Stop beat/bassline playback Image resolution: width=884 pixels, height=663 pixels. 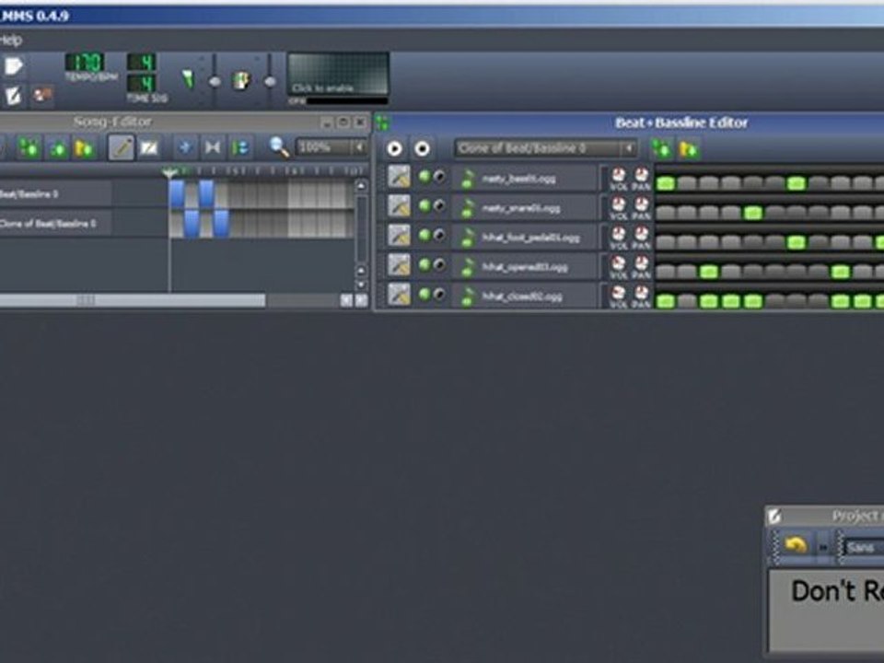[422, 149]
